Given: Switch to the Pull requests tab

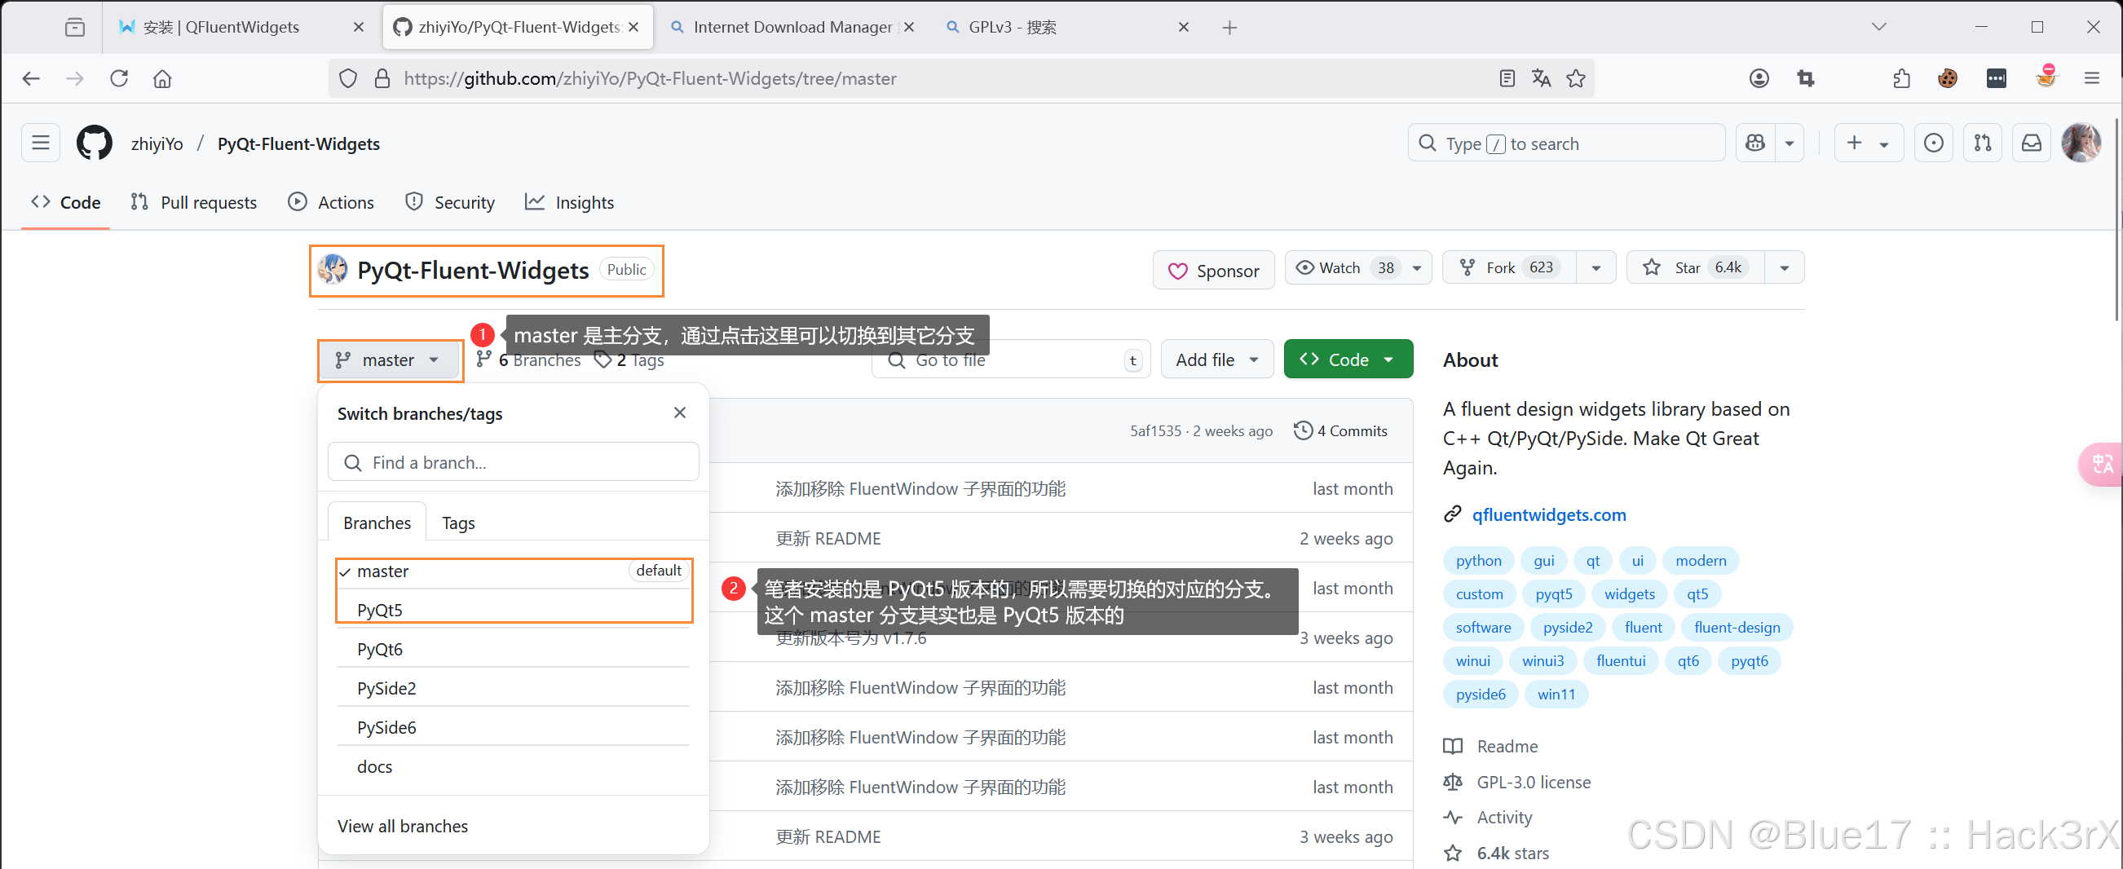Looking at the screenshot, I should click(x=195, y=202).
